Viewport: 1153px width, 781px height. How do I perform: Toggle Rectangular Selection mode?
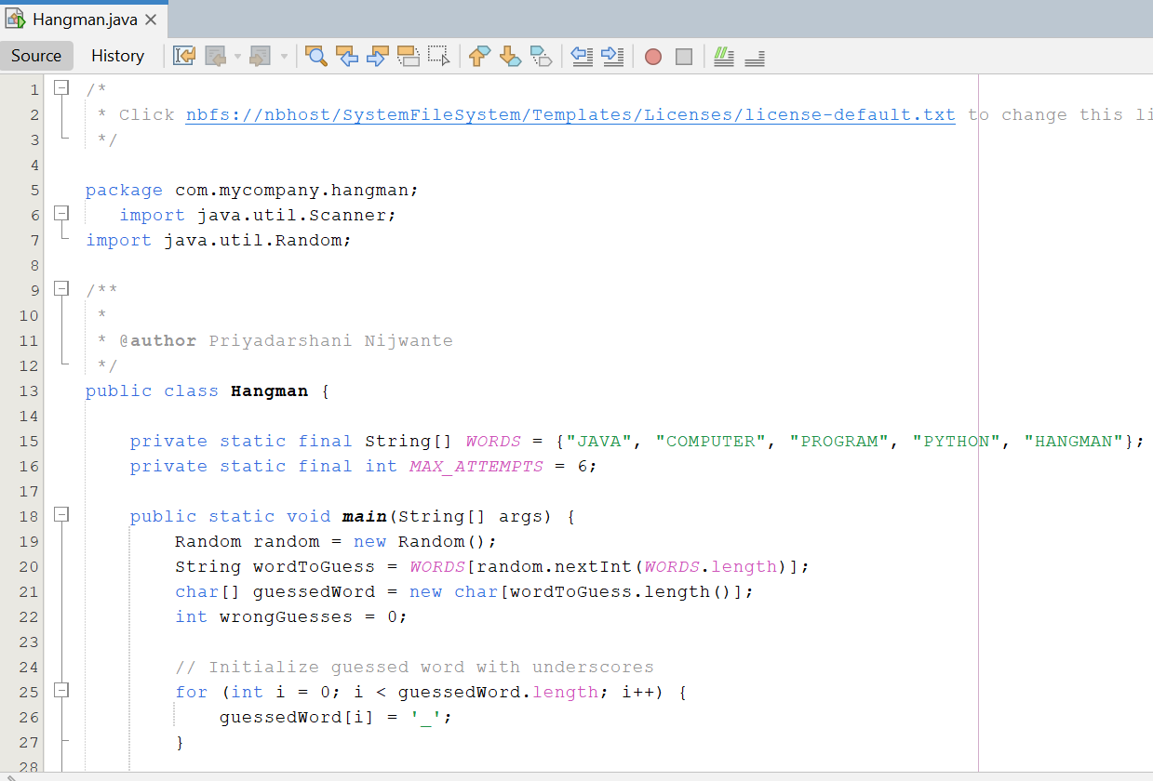(x=438, y=56)
